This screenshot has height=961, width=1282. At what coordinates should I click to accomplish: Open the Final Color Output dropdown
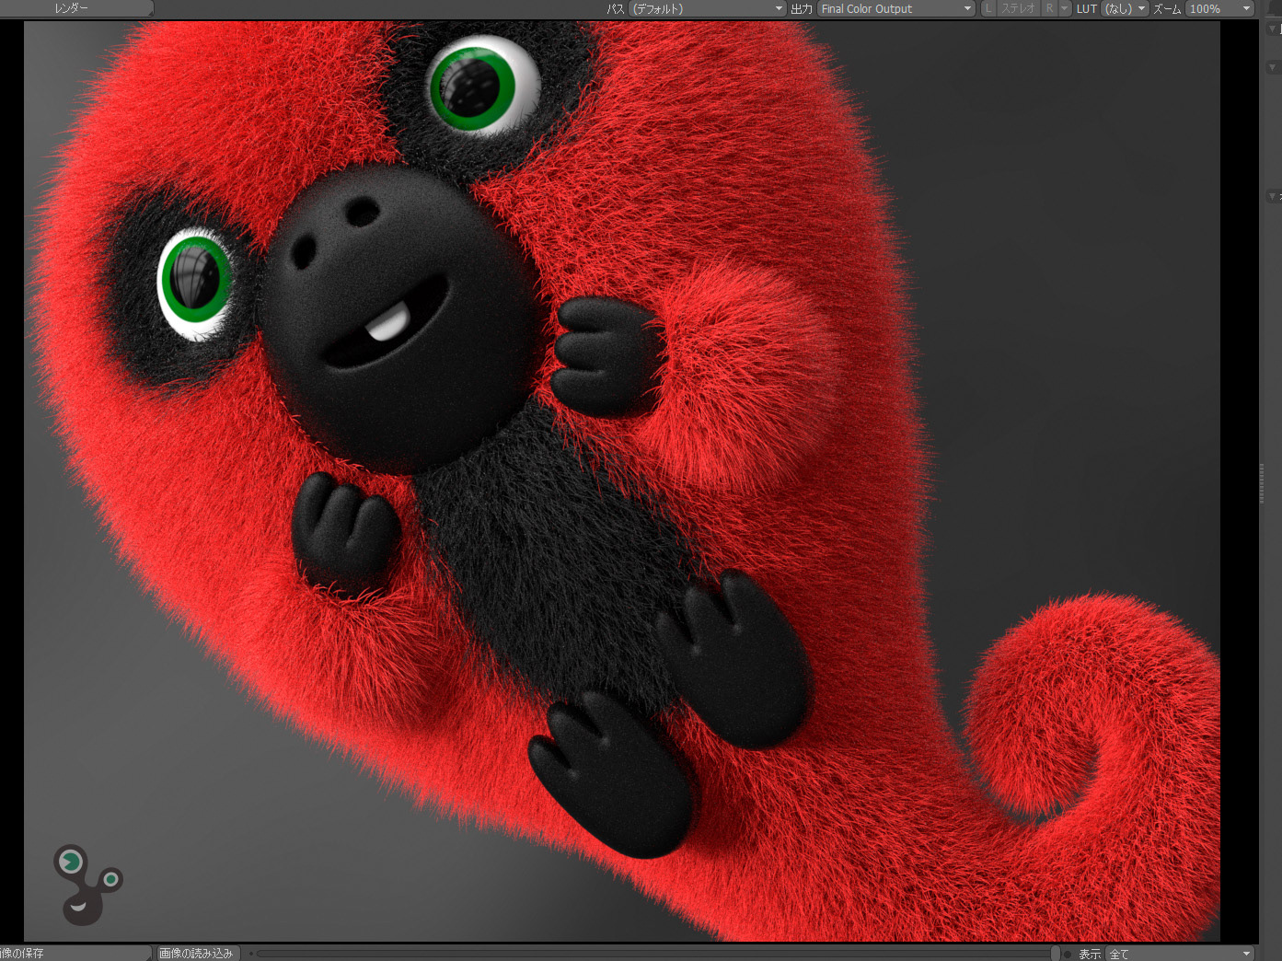(896, 8)
